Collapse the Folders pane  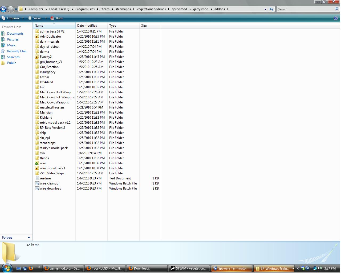[29, 237]
